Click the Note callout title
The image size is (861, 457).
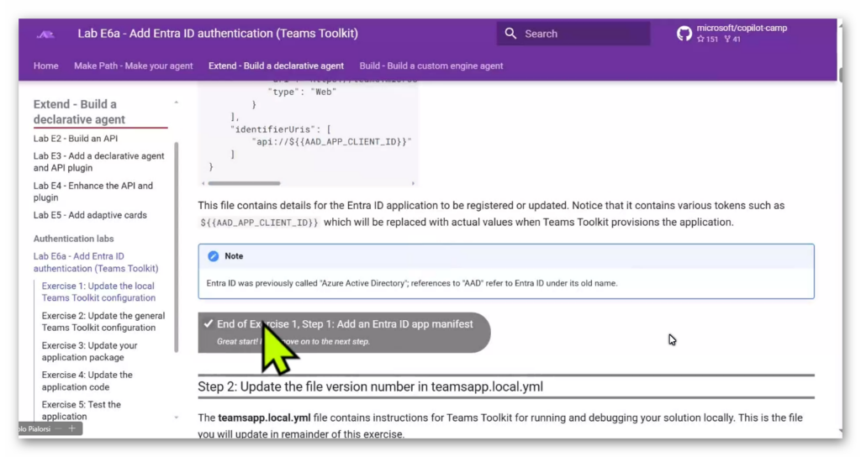(234, 256)
